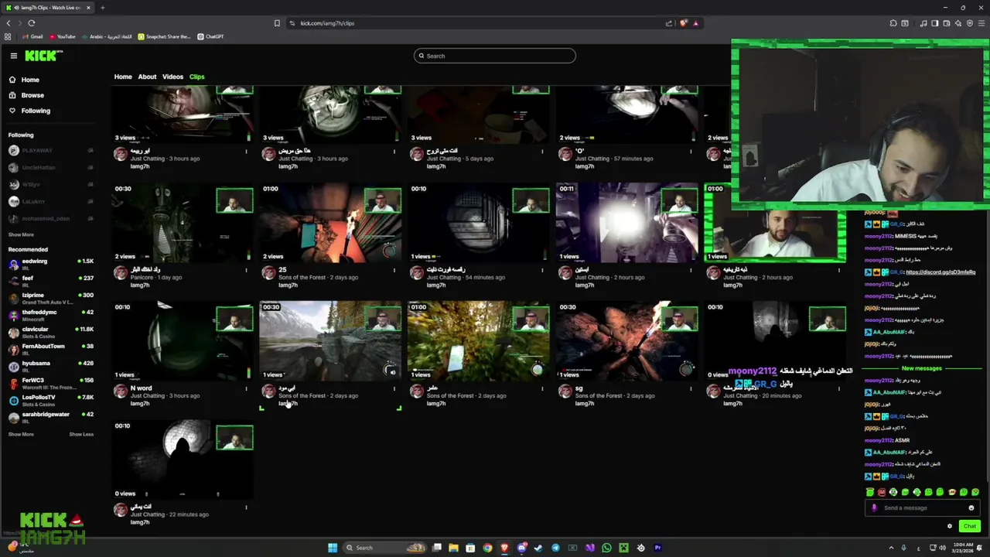Open the Brave Shields icon
The height and width of the screenshot is (557, 990).
tap(683, 23)
